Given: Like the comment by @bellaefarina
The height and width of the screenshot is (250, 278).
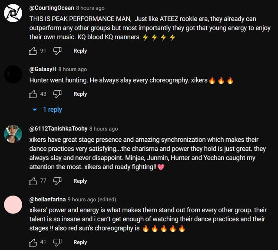Looking at the screenshot, I should point(33,242).
